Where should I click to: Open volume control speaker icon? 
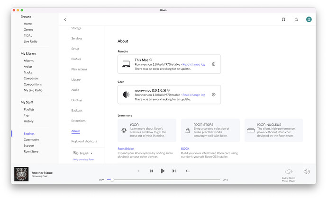point(306,172)
